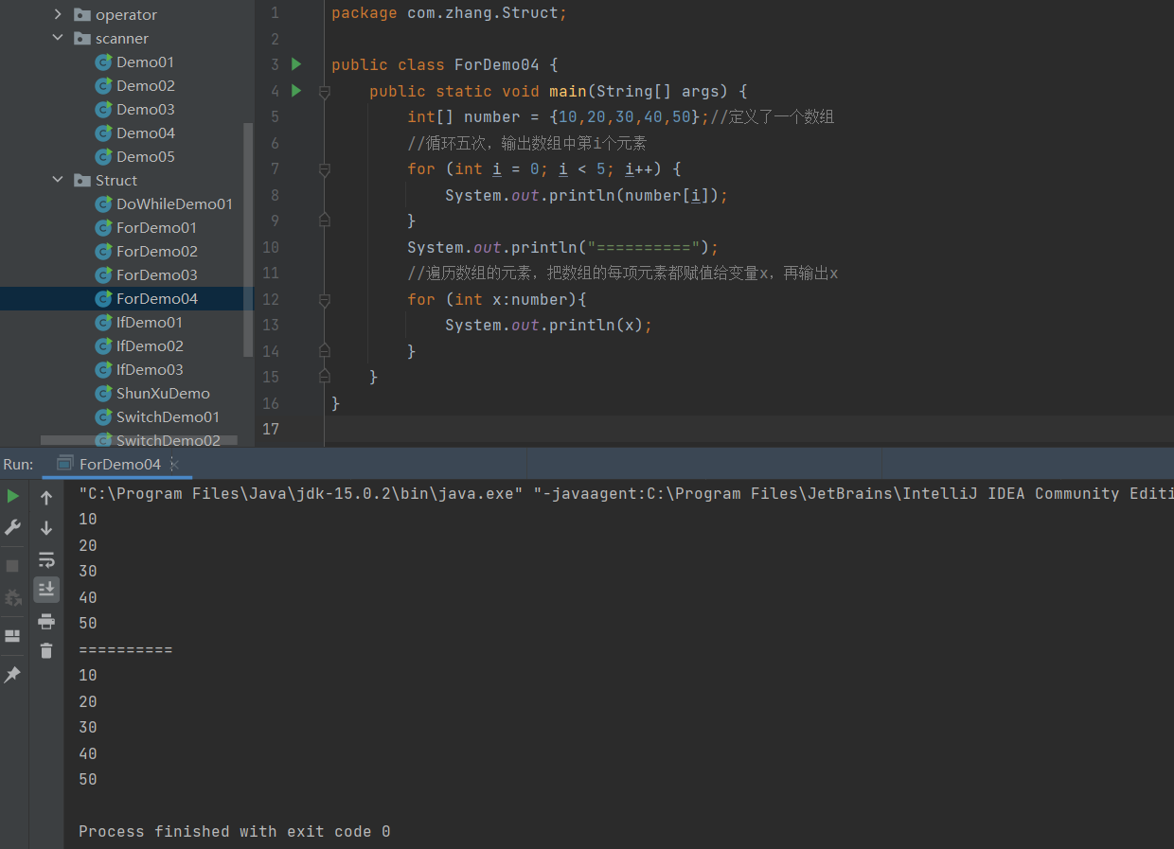Select DoWhileDemo01 in the project tree
Screen dimensions: 1174x849
[174, 204]
